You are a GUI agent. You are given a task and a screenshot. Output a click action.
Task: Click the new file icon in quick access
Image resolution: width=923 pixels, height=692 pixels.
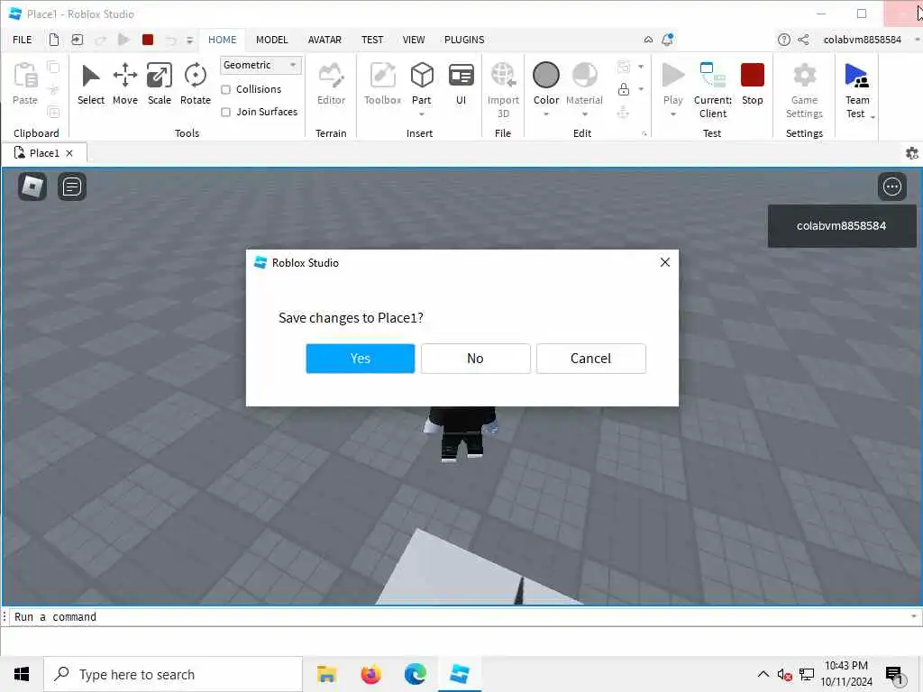point(53,40)
